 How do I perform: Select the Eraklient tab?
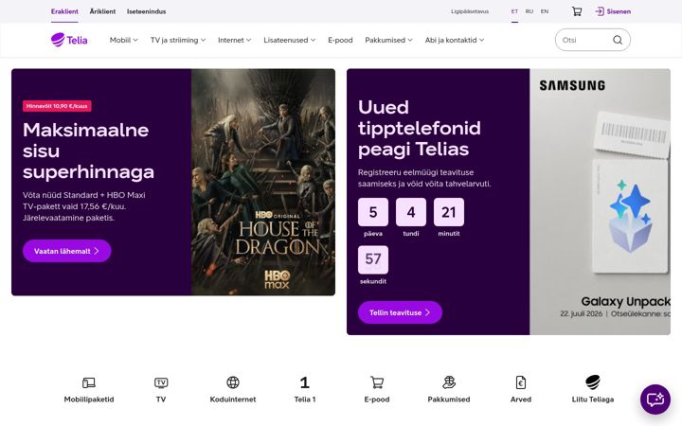coord(64,11)
